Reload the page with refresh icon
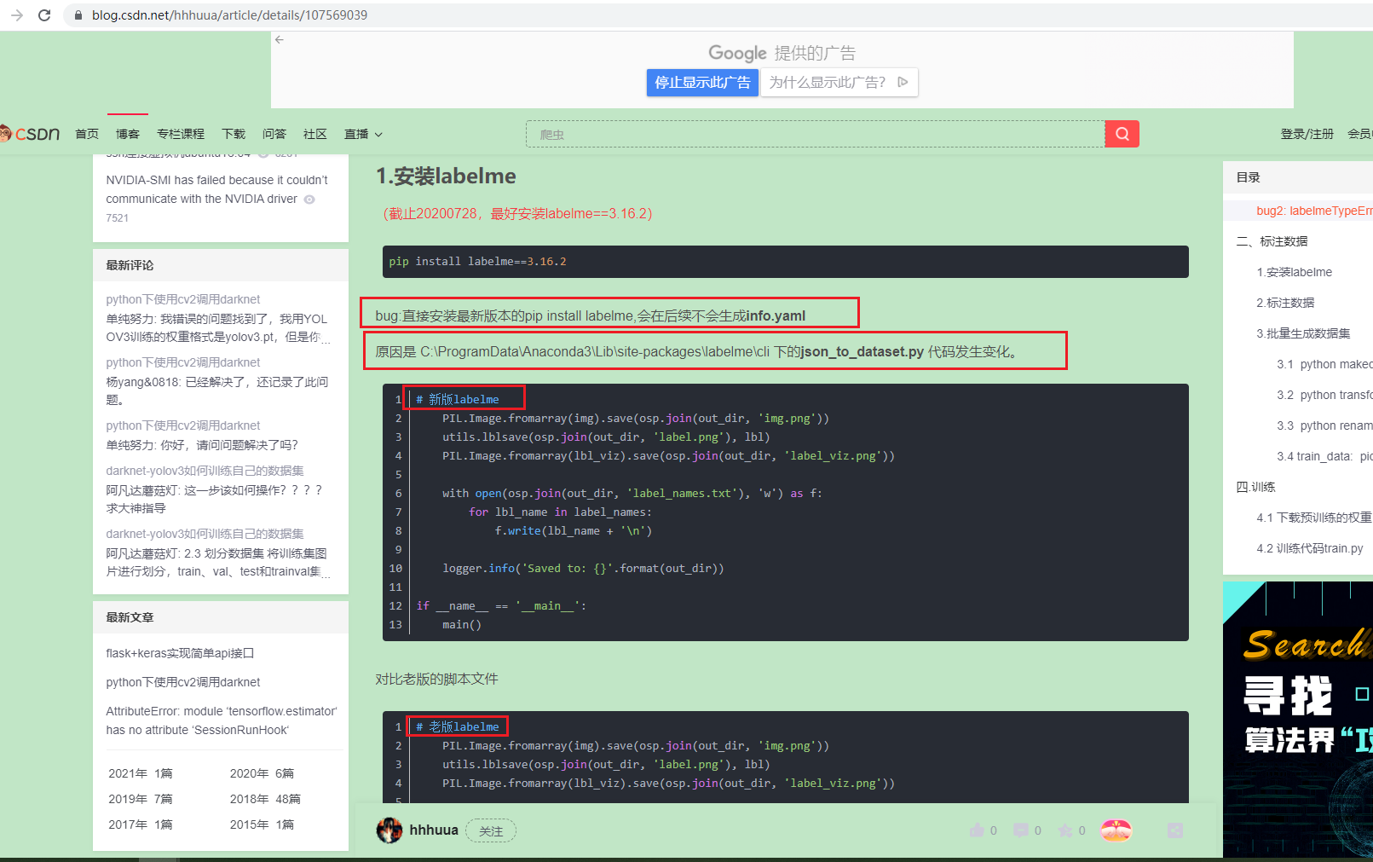 coord(44,15)
